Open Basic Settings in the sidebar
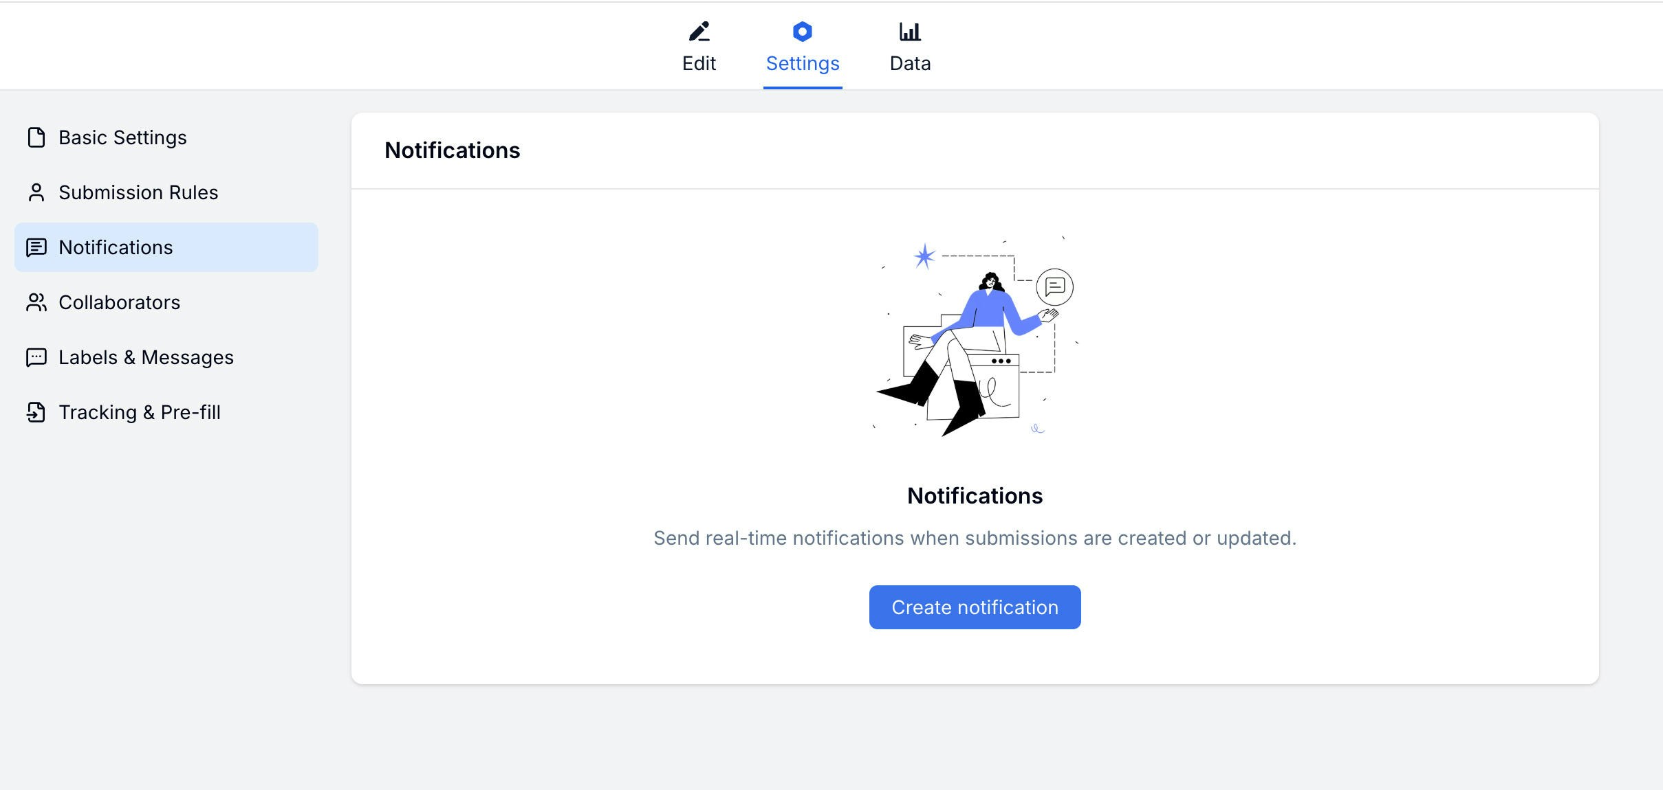The image size is (1663, 790). 122,137
